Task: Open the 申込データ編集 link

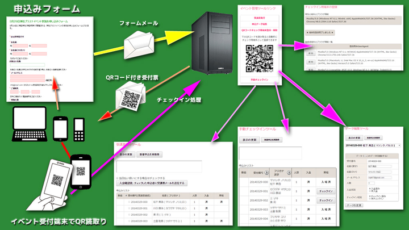Action: (259, 24)
